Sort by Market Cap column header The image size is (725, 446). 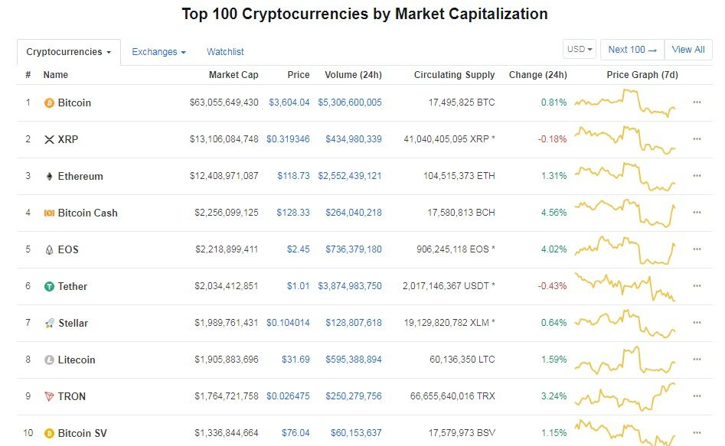click(234, 75)
